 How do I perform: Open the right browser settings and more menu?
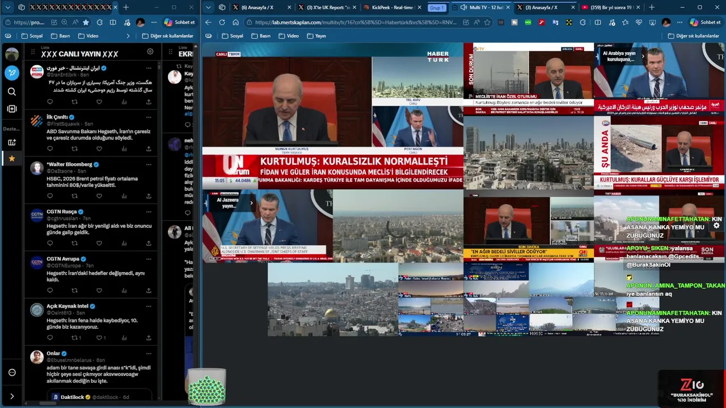680,22
